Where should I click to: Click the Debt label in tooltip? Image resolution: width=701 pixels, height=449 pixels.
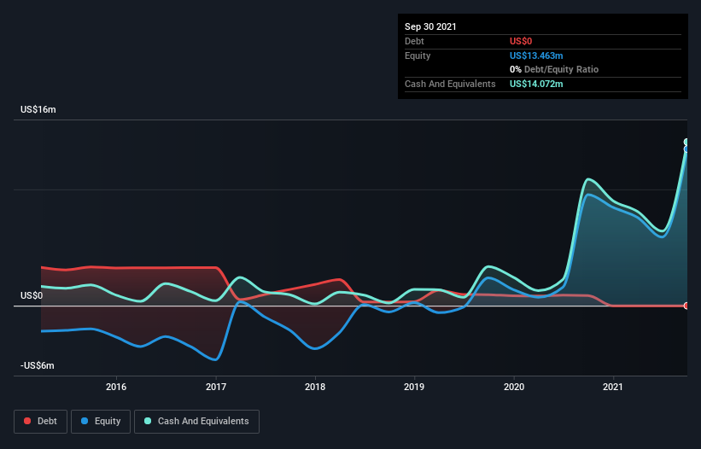coord(414,41)
